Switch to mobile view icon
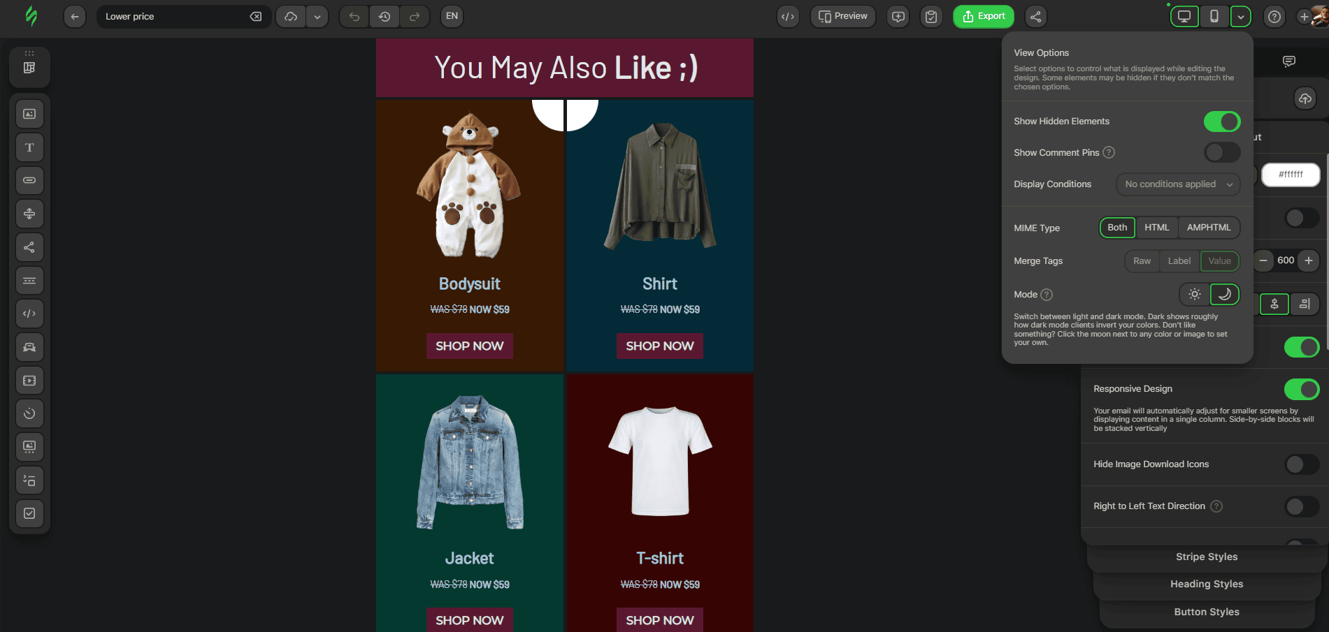The height and width of the screenshot is (632, 1329). (x=1214, y=16)
